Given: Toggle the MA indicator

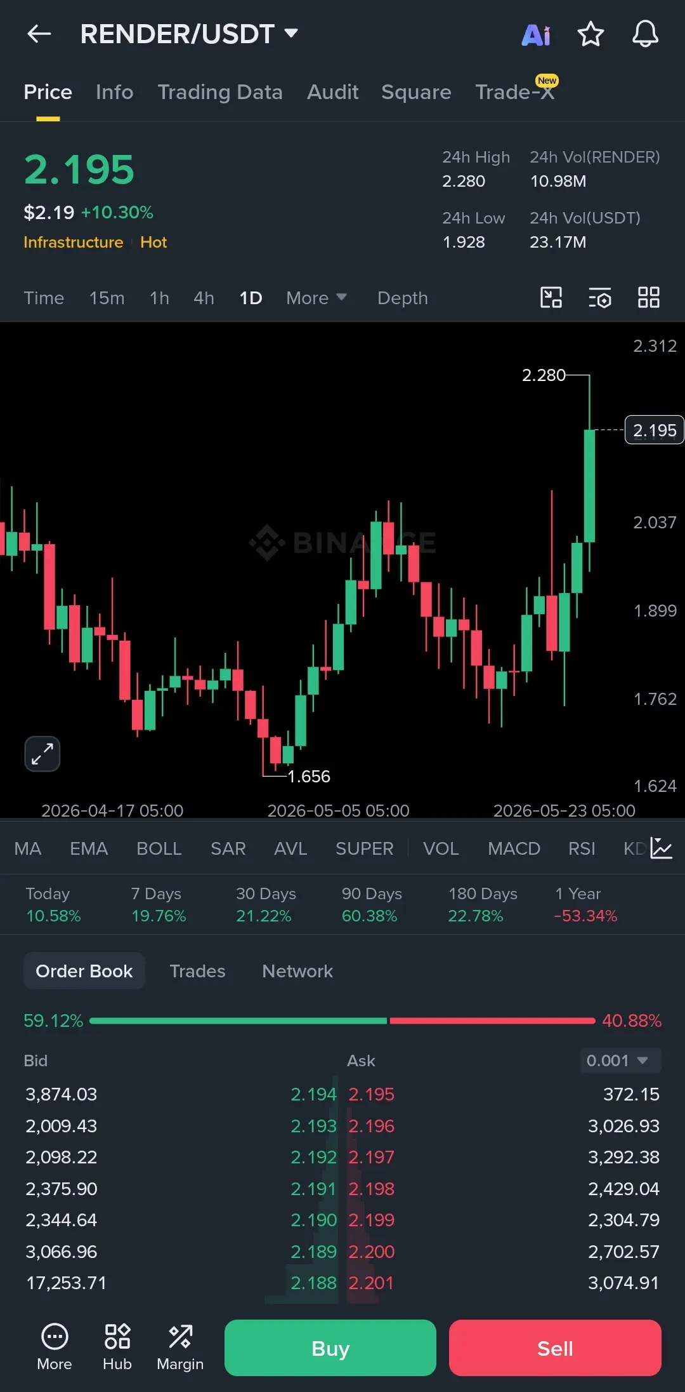Looking at the screenshot, I should point(28,848).
